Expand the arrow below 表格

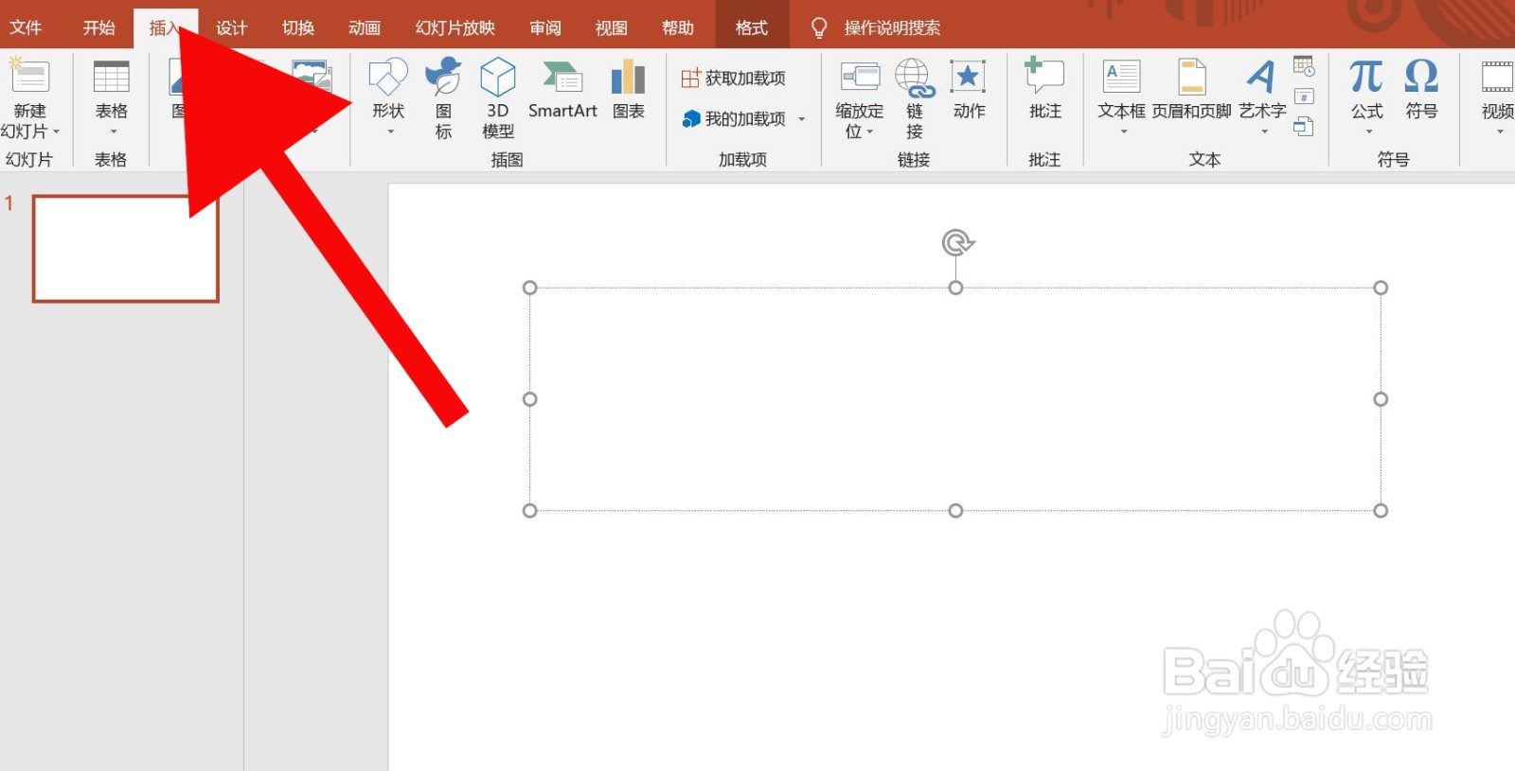113,132
